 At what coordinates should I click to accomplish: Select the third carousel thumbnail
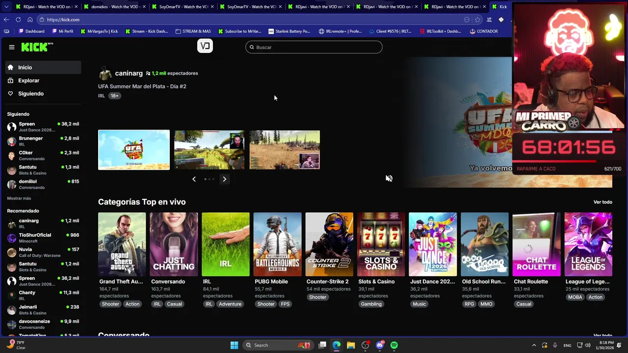click(285, 150)
